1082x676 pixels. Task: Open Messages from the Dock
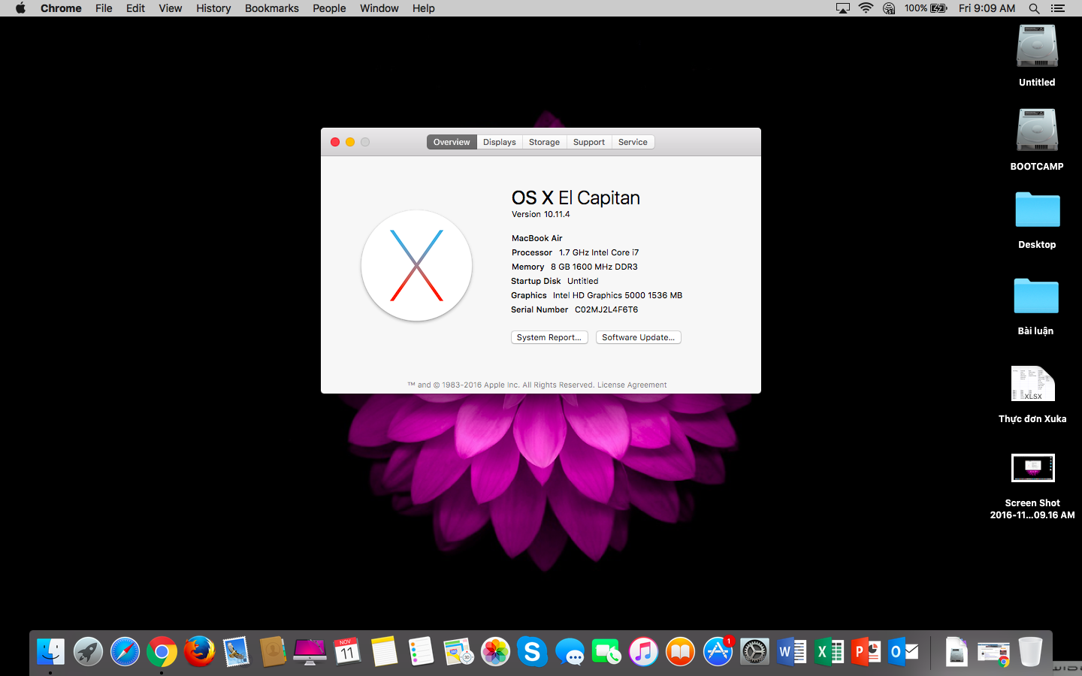click(x=570, y=651)
